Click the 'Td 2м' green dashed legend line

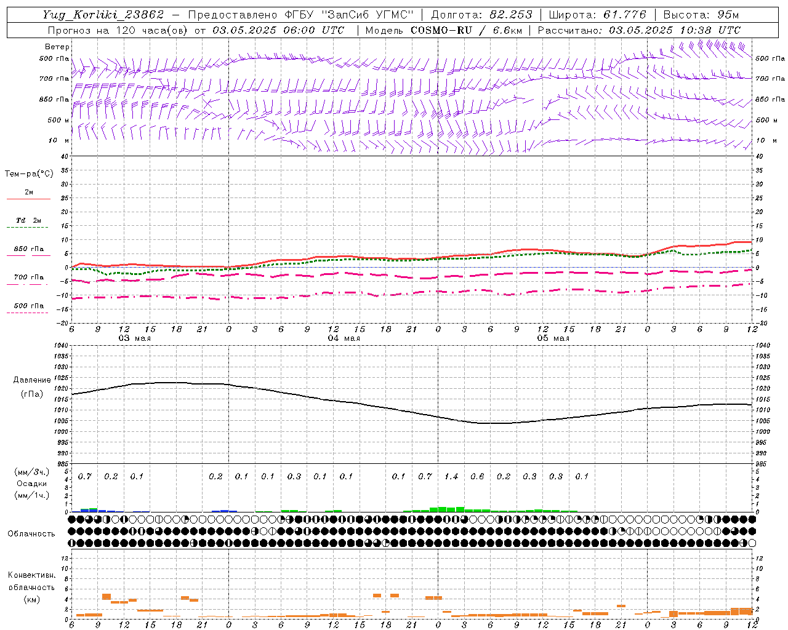pyautogui.click(x=27, y=228)
